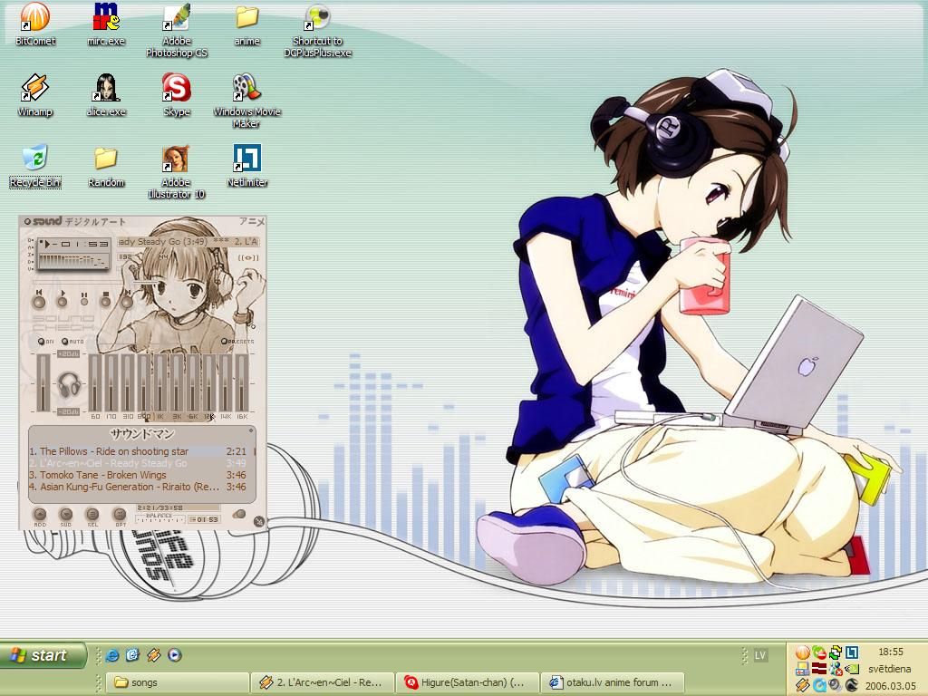Image resolution: width=928 pixels, height=696 pixels.
Task: Click the LV language indicator
Action: click(760, 655)
